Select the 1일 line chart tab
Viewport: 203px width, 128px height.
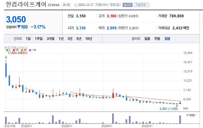(28, 39)
